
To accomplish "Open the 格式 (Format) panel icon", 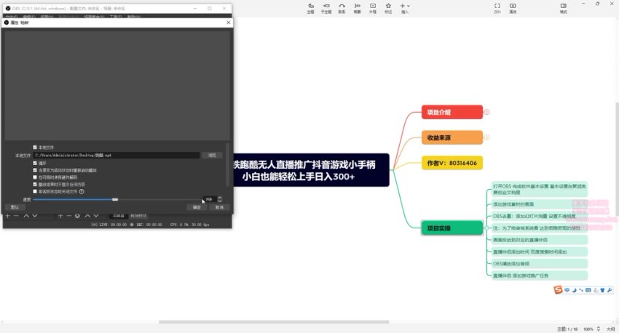I will click(564, 7).
